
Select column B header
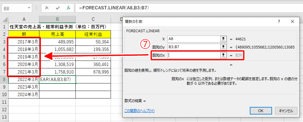[57, 19]
